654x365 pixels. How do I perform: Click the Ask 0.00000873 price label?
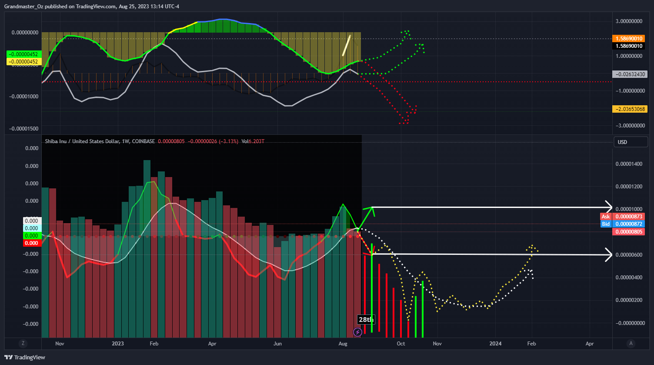623,217
